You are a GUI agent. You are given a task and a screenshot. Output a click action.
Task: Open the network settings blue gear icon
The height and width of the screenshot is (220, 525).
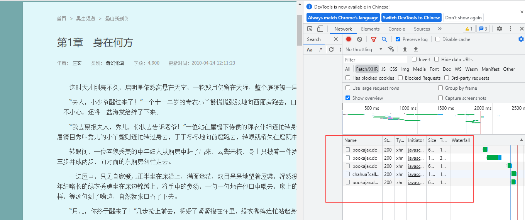(x=521, y=39)
